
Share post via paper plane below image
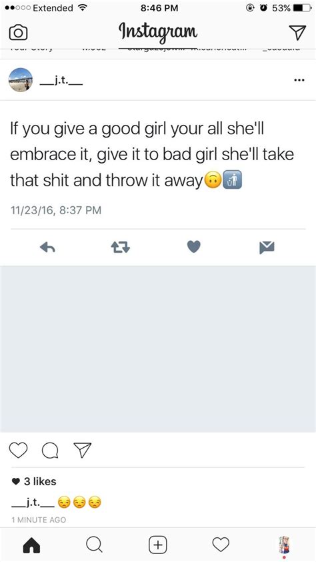pyautogui.click(x=82, y=450)
